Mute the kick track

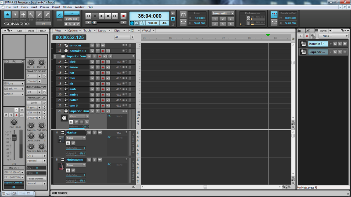click(x=92, y=62)
